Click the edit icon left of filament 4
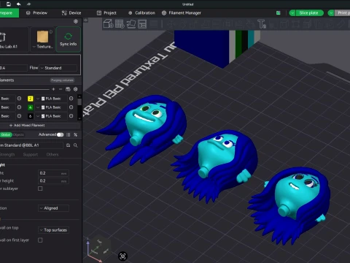 (x=19, y=107)
